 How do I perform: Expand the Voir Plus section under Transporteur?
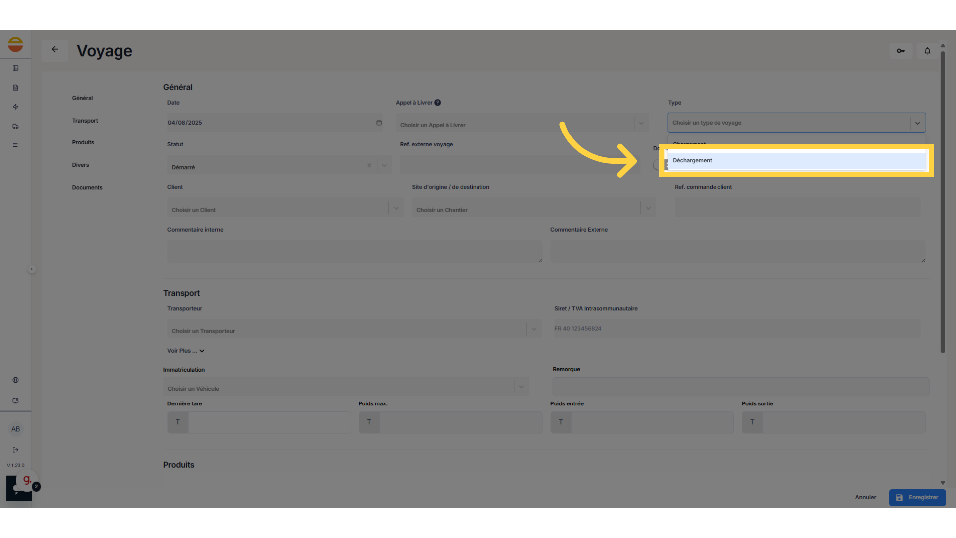tap(185, 350)
